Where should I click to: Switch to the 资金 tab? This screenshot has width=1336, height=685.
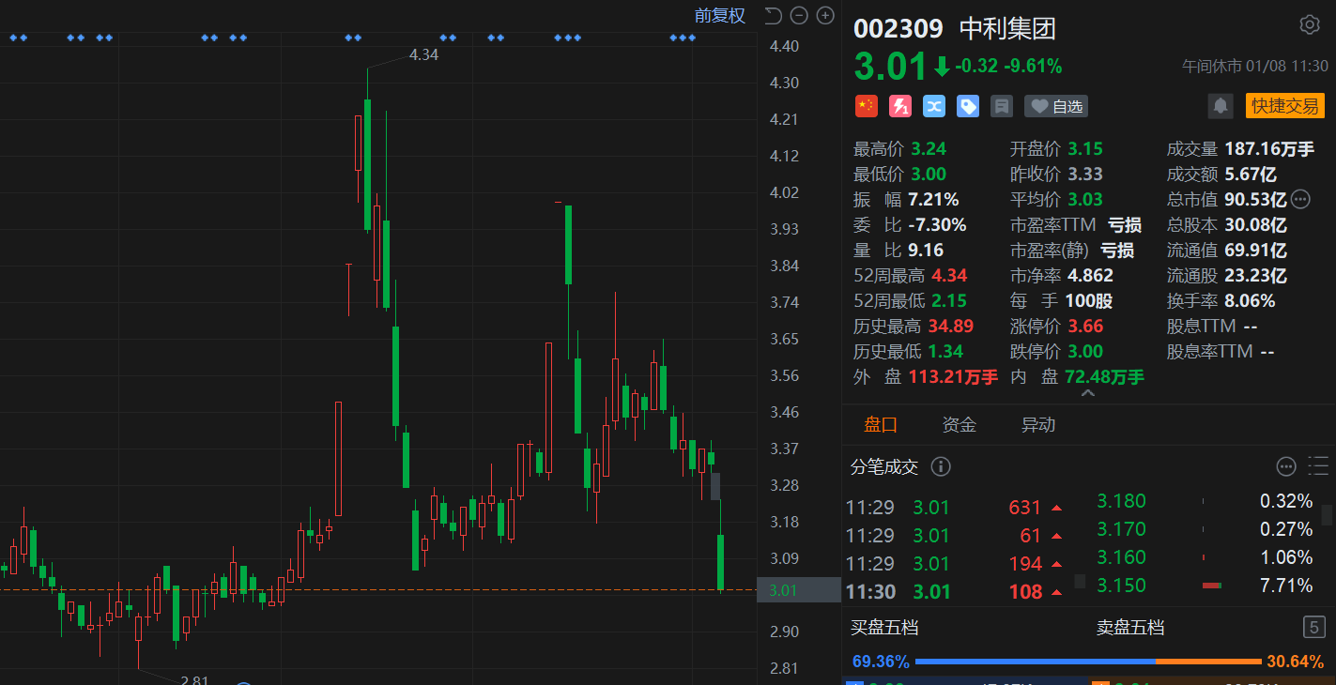point(959,425)
